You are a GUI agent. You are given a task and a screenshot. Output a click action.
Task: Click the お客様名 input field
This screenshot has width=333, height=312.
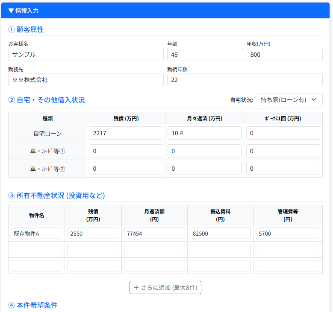click(85, 55)
